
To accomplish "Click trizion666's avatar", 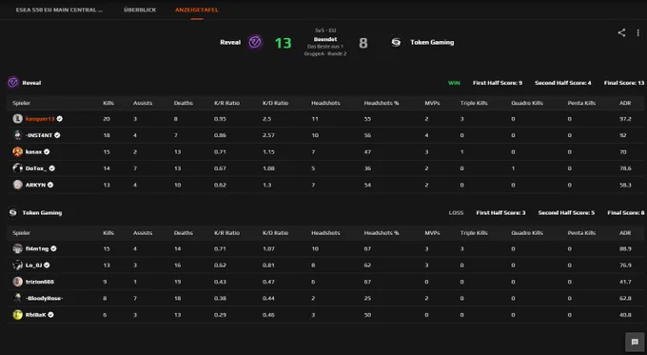I will point(17,282).
